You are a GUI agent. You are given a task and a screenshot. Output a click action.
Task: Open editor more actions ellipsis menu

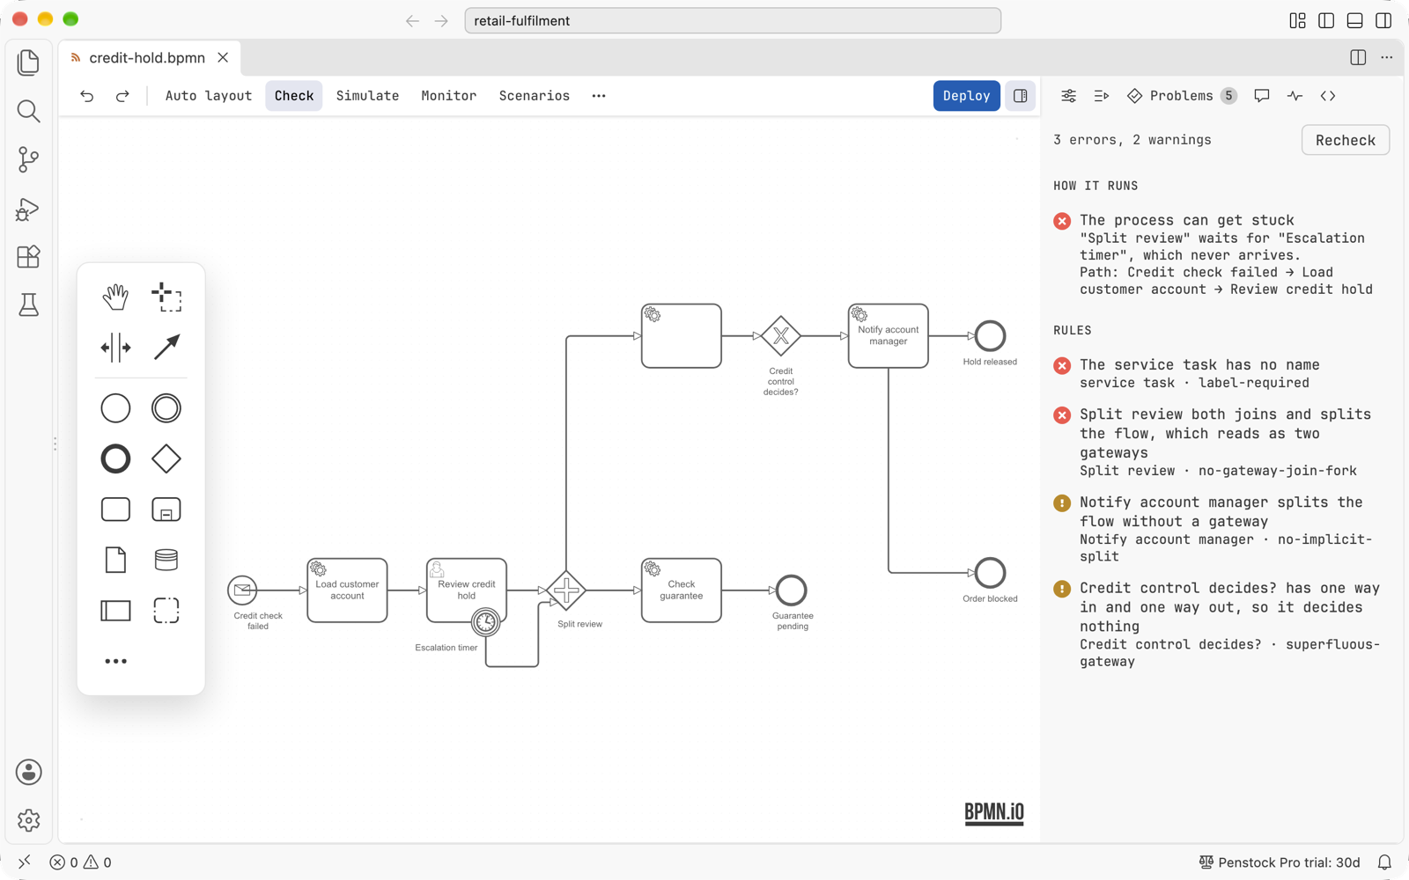[1387, 58]
